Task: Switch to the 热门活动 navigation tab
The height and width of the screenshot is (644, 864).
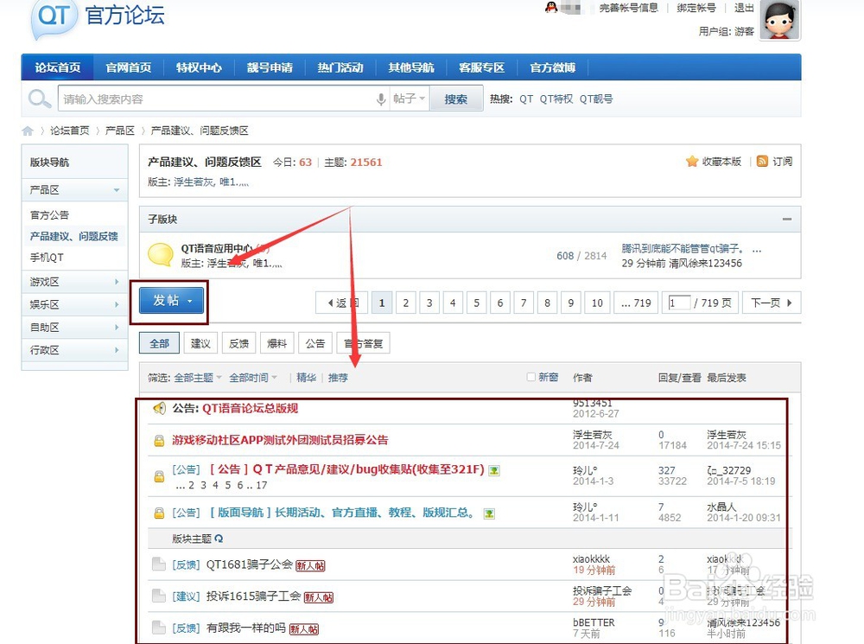Action: (340, 67)
